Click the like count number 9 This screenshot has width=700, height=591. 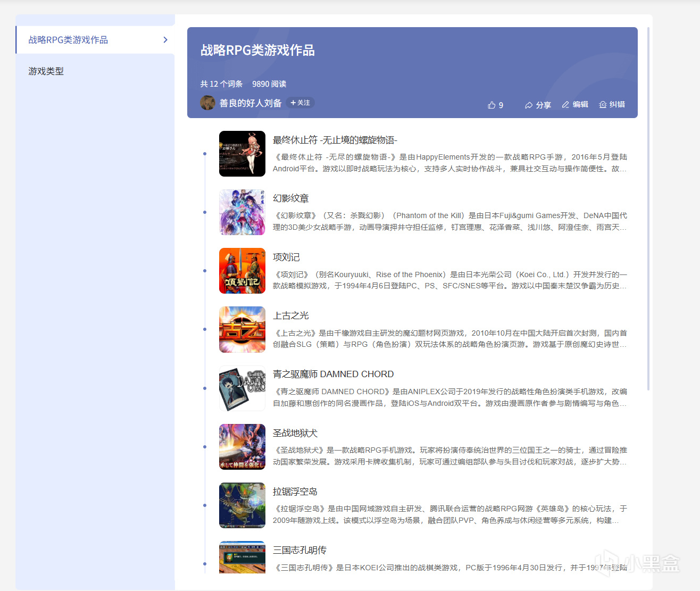pyautogui.click(x=501, y=105)
